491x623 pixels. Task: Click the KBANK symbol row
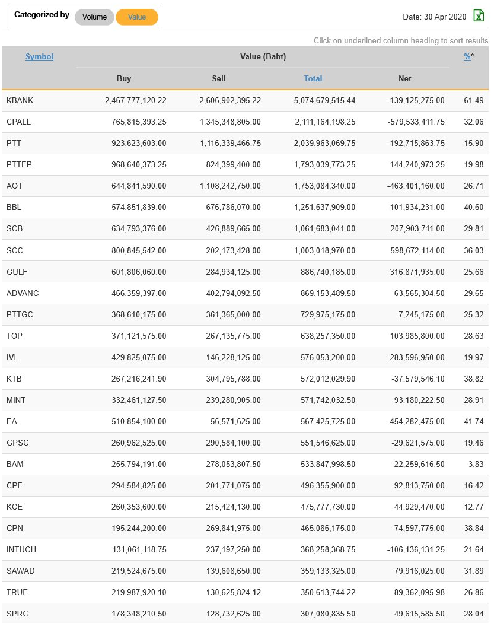click(x=20, y=101)
